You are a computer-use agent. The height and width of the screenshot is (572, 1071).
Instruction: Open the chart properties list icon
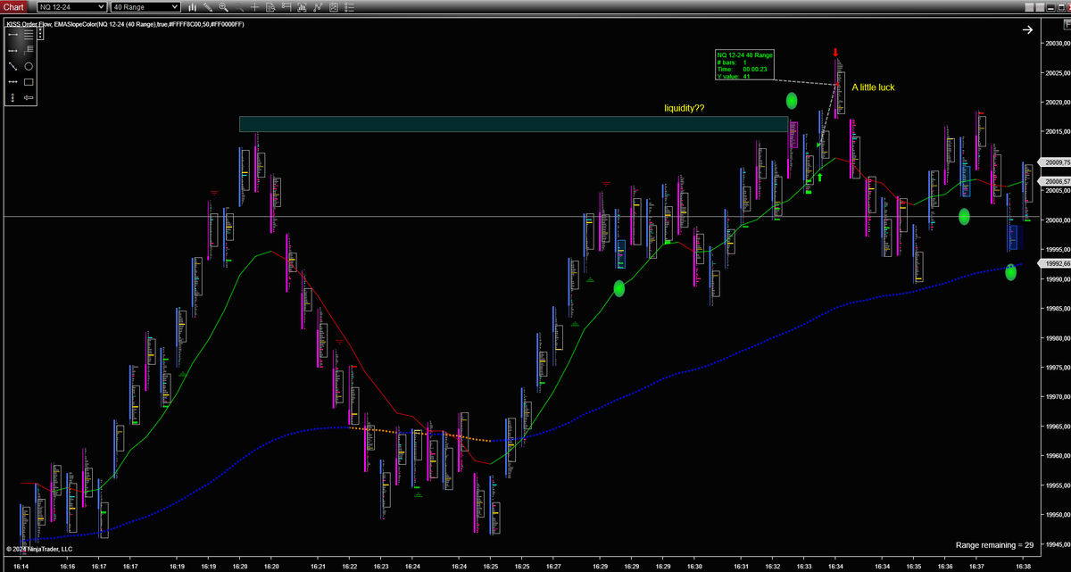click(349, 7)
